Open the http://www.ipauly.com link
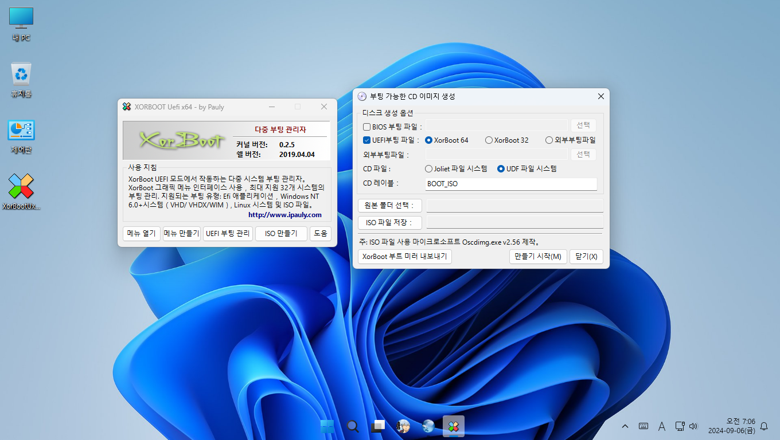The width and height of the screenshot is (780, 440). click(x=285, y=215)
